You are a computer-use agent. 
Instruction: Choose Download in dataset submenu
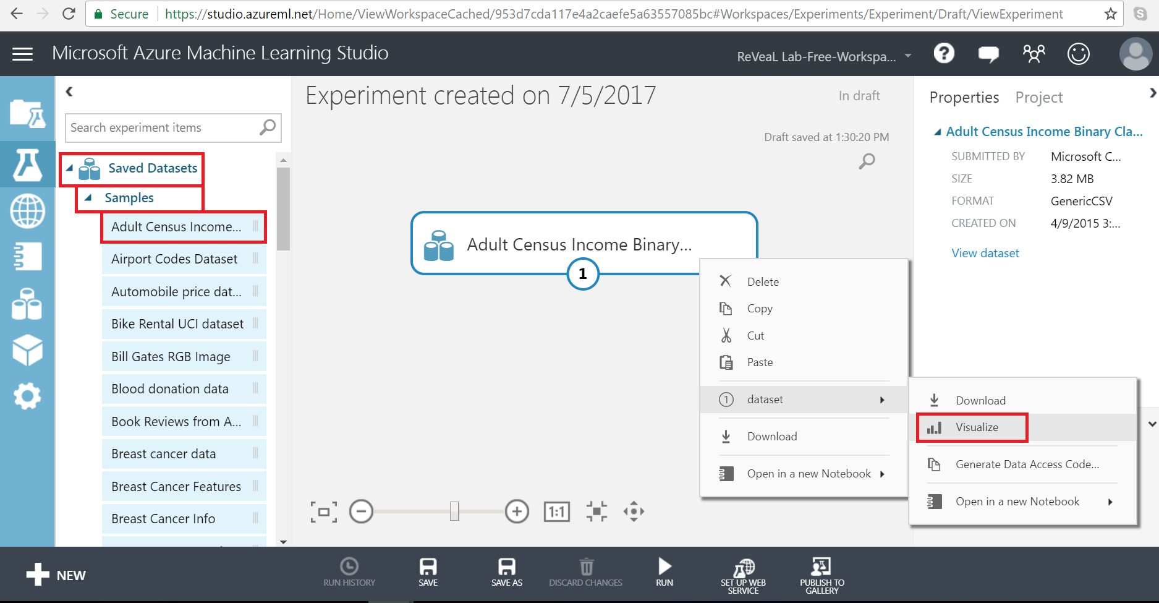pos(1023,400)
